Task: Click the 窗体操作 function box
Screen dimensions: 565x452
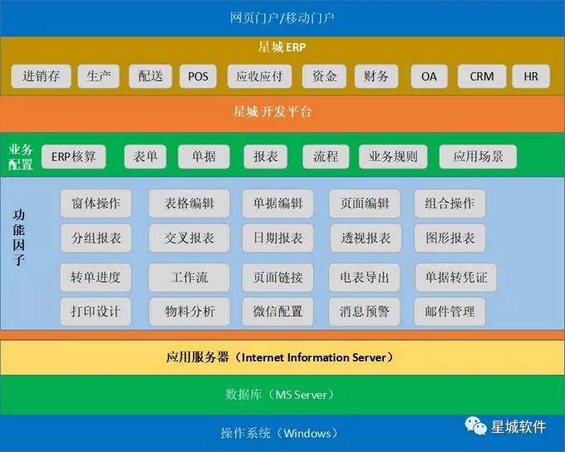Action: point(96,204)
